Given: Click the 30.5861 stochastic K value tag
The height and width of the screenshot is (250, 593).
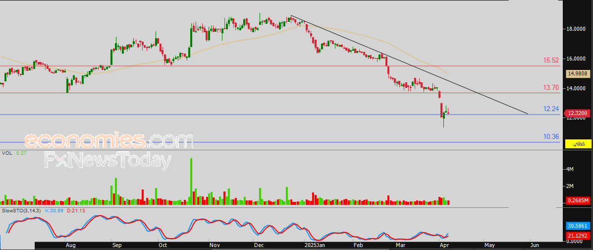Looking at the screenshot, I should pos(578,226).
